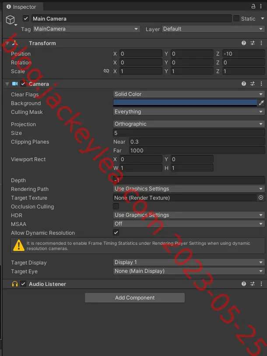
Task: Click the GameObject cube icon picker
Action: (11, 21)
